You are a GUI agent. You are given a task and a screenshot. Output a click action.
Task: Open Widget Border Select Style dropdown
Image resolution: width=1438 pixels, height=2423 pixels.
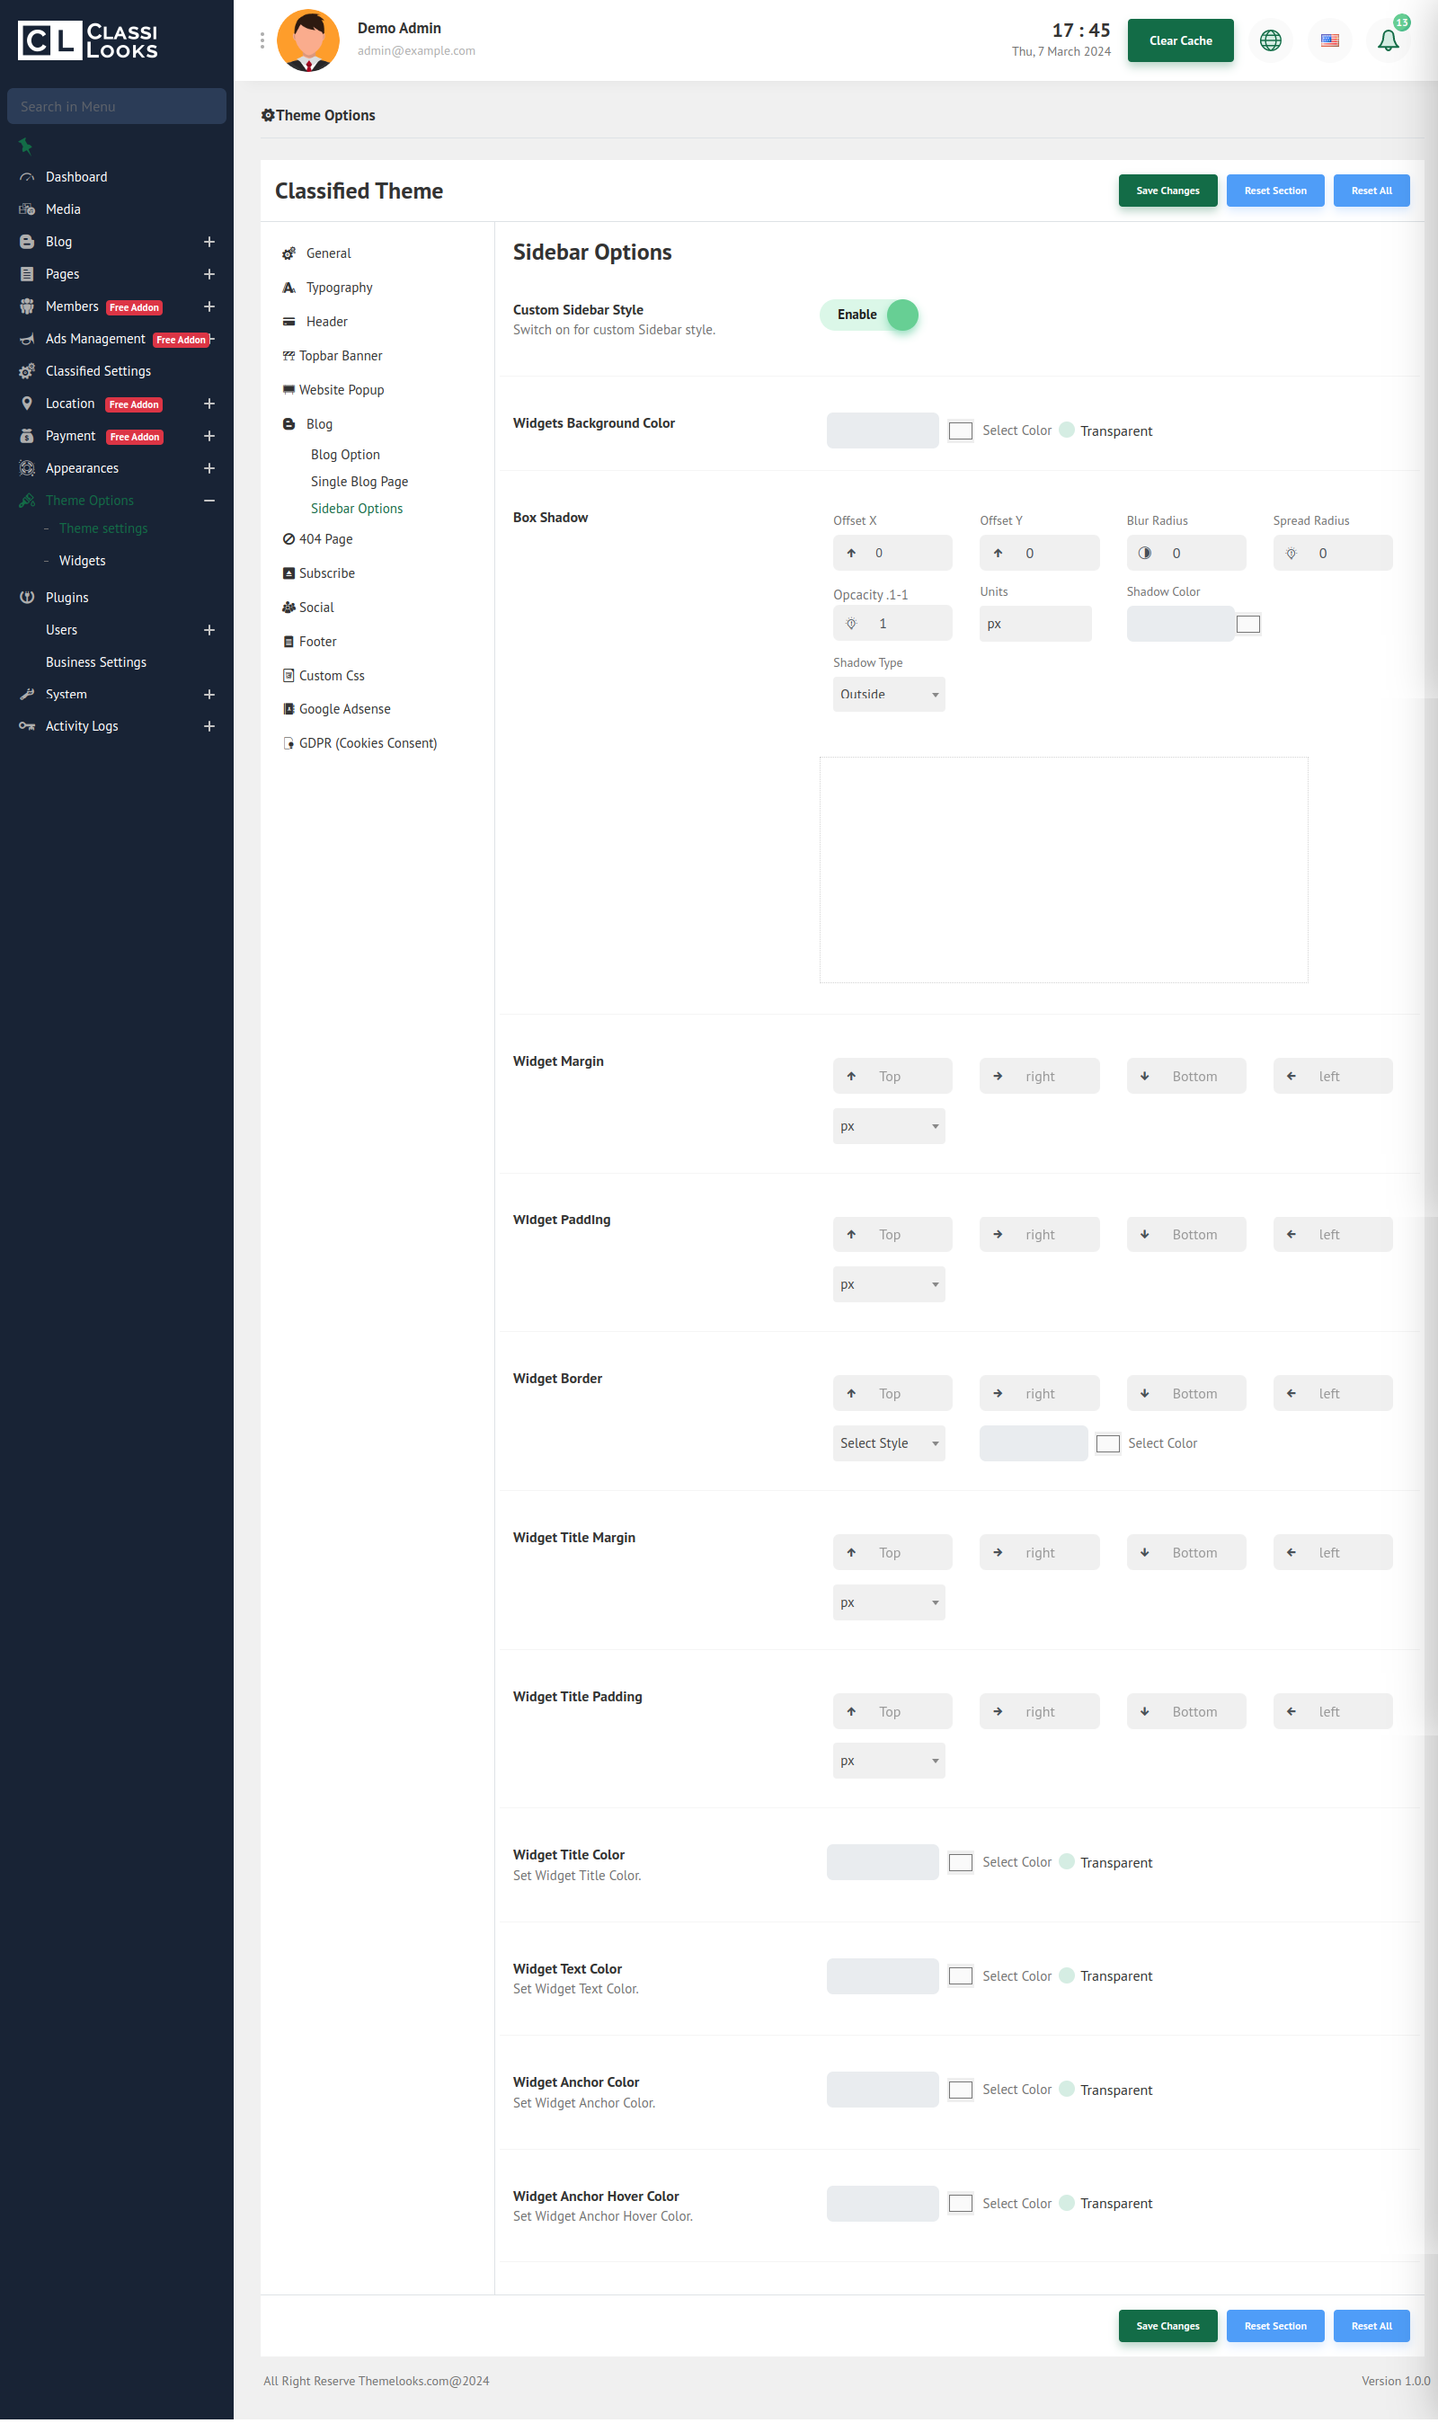tap(888, 1443)
